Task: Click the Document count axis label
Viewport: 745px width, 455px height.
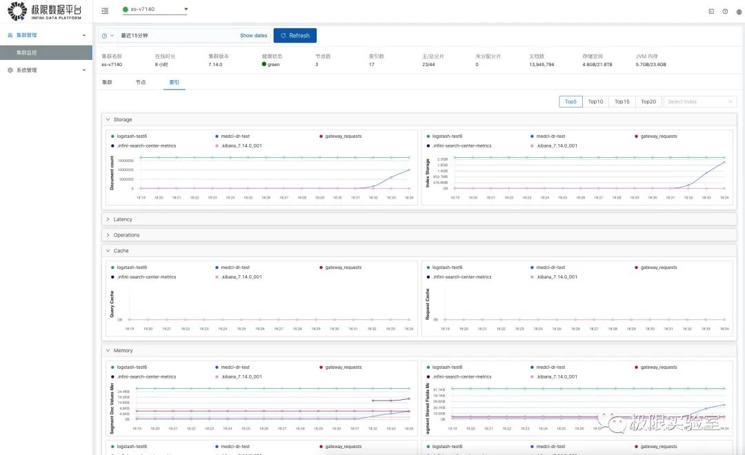Action: [112, 173]
